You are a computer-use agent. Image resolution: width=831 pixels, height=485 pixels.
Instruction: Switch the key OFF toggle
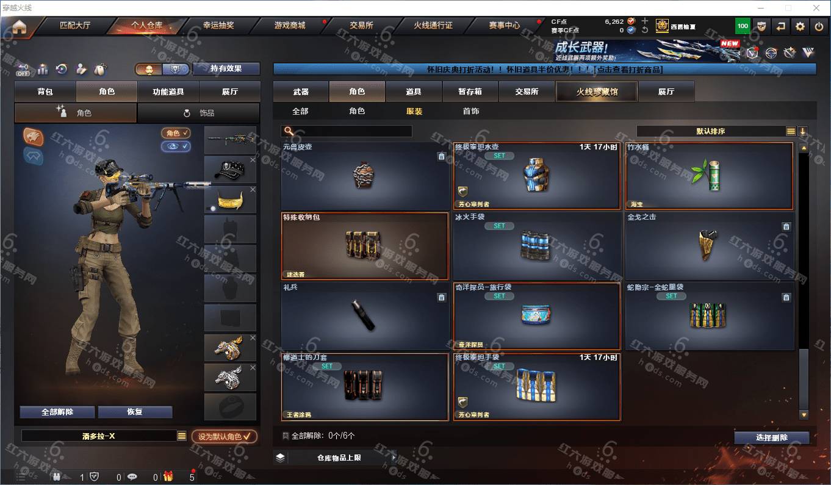23,70
